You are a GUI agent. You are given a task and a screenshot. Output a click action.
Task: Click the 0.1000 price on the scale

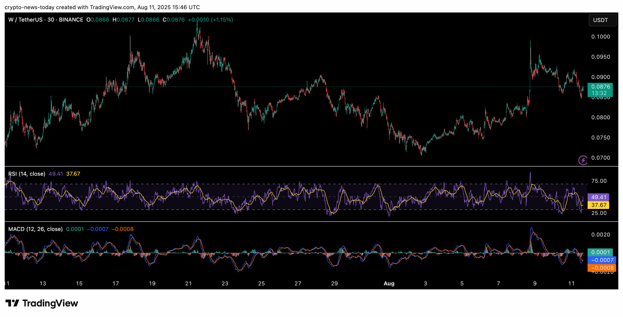pos(601,36)
